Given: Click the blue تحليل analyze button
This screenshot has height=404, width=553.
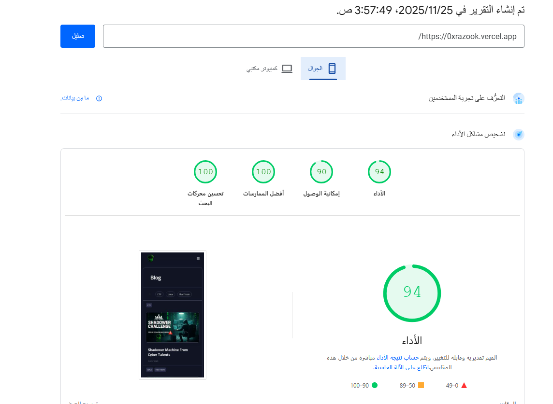Looking at the screenshot, I should pos(78,36).
